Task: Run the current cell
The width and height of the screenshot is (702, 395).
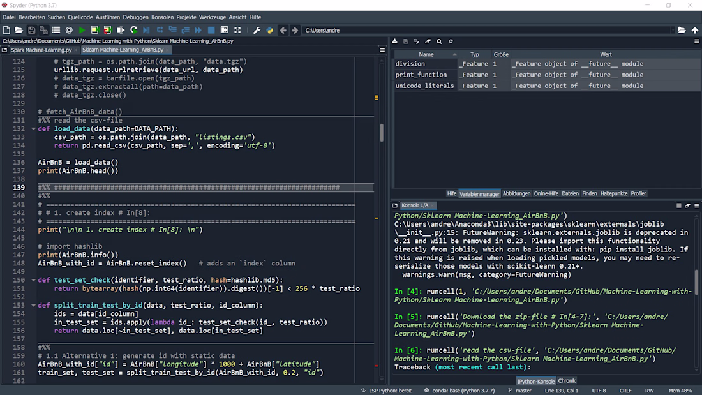Action: click(x=94, y=30)
